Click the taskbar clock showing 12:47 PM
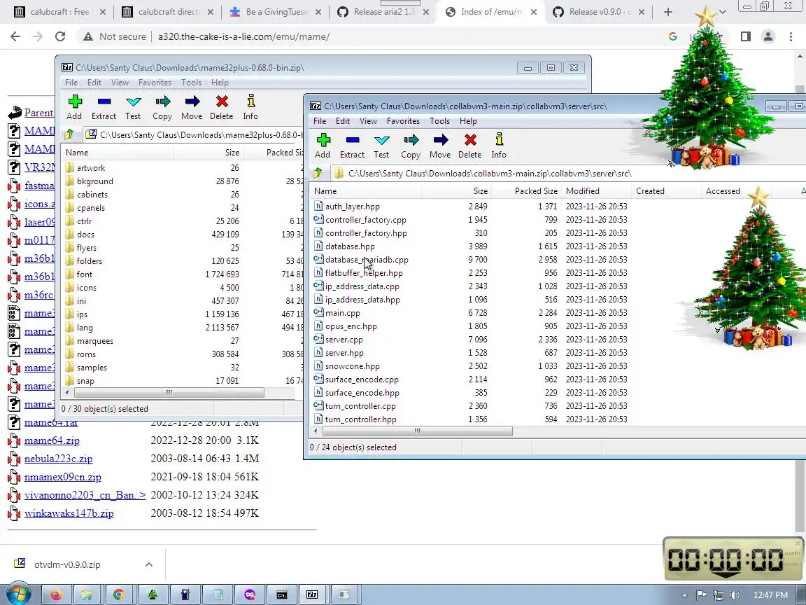 pos(770,595)
